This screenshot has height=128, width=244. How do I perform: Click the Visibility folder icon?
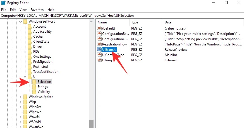[34, 92]
